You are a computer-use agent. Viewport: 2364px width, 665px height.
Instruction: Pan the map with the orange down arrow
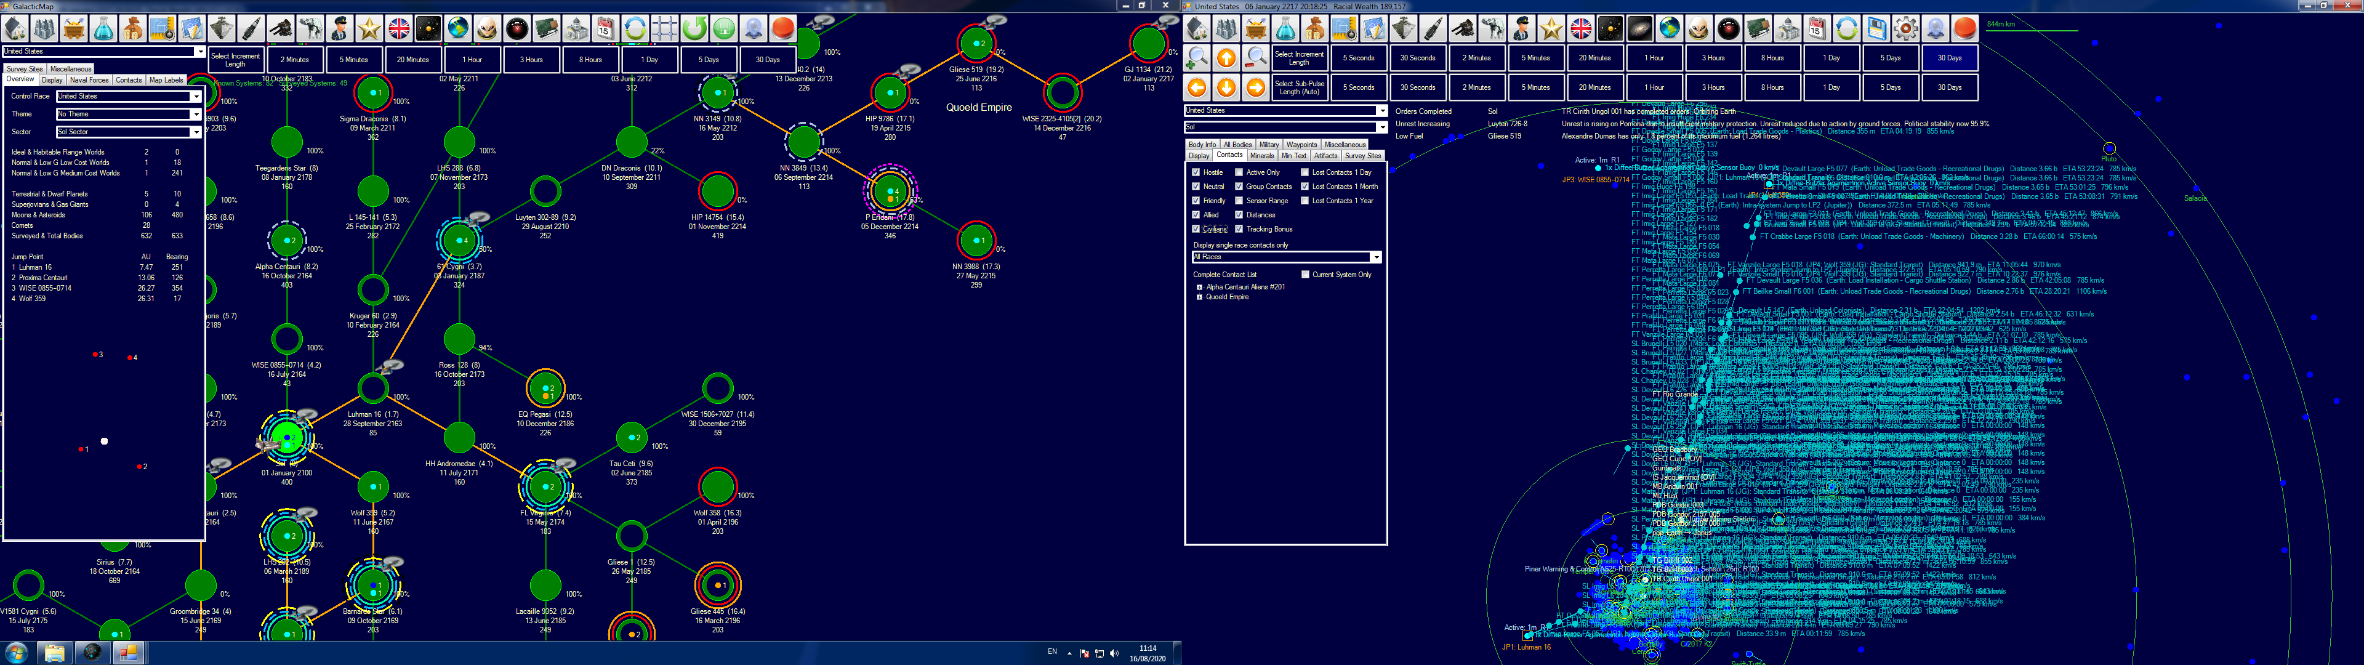click(1226, 87)
